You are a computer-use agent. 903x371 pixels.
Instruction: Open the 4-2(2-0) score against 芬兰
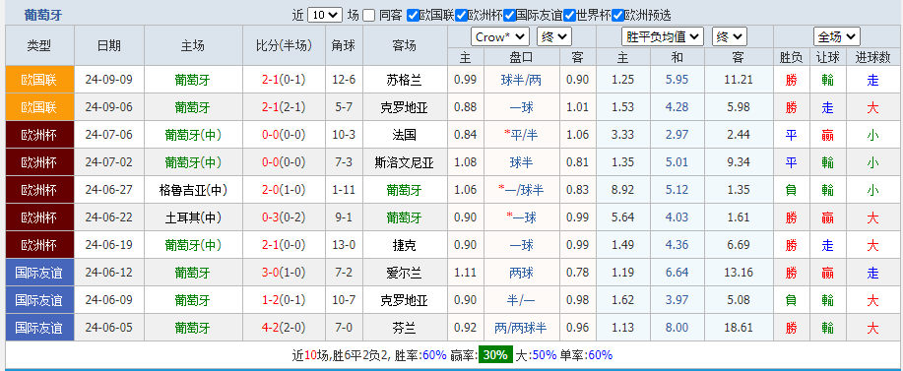[x=284, y=328]
